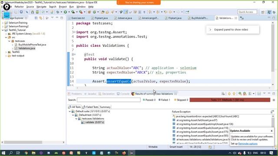
Task: Click the Reminder options link
Action: (248, 143)
